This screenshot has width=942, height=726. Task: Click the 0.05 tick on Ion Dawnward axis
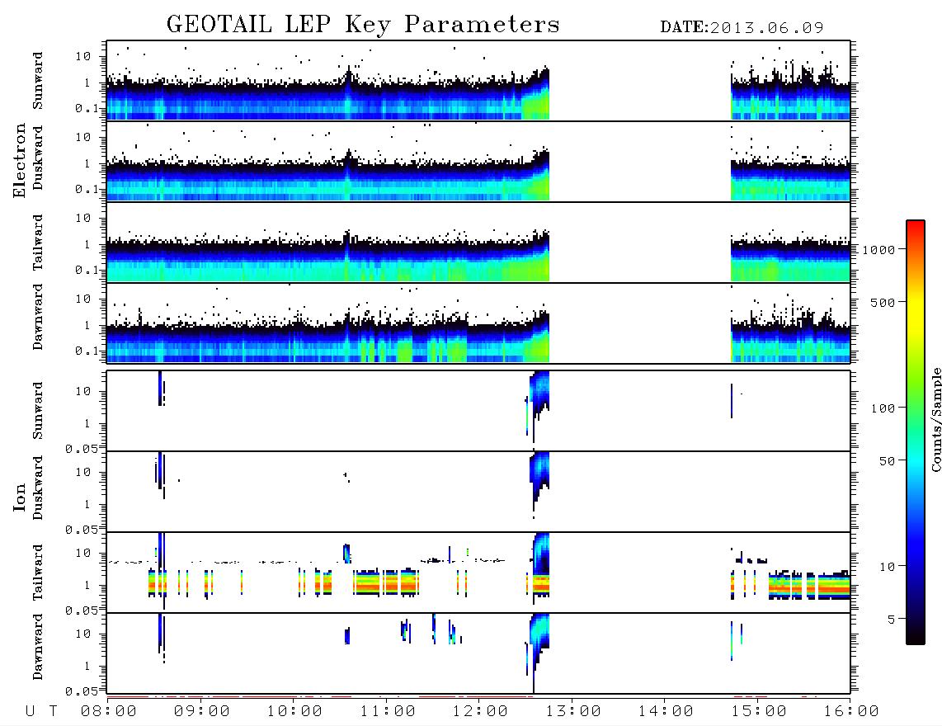pyautogui.click(x=81, y=691)
